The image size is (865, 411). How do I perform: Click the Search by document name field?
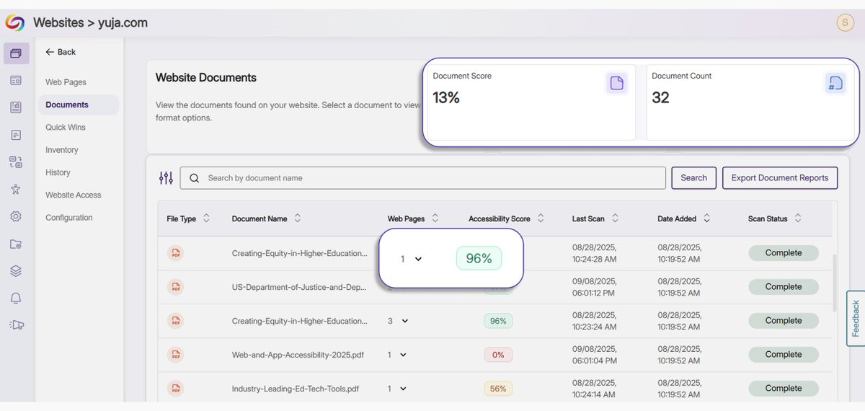(x=422, y=178)
